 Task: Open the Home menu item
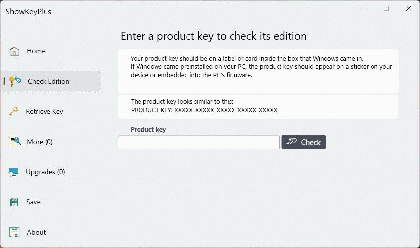click(36, 51)
